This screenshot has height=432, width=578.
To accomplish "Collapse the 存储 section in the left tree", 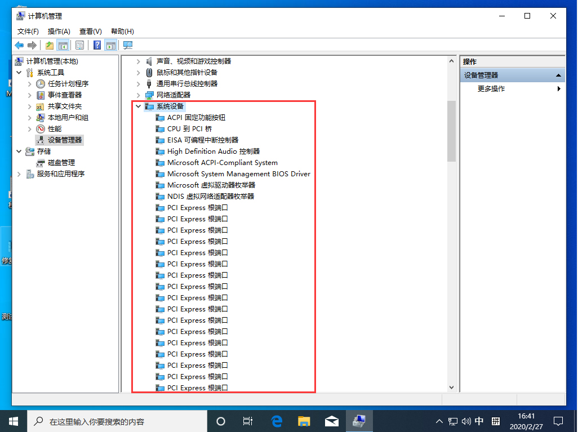I will coord(19,151).
